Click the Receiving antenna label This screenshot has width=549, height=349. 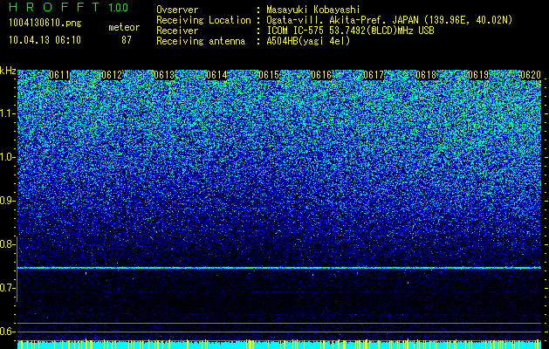(x=201, y=41)
